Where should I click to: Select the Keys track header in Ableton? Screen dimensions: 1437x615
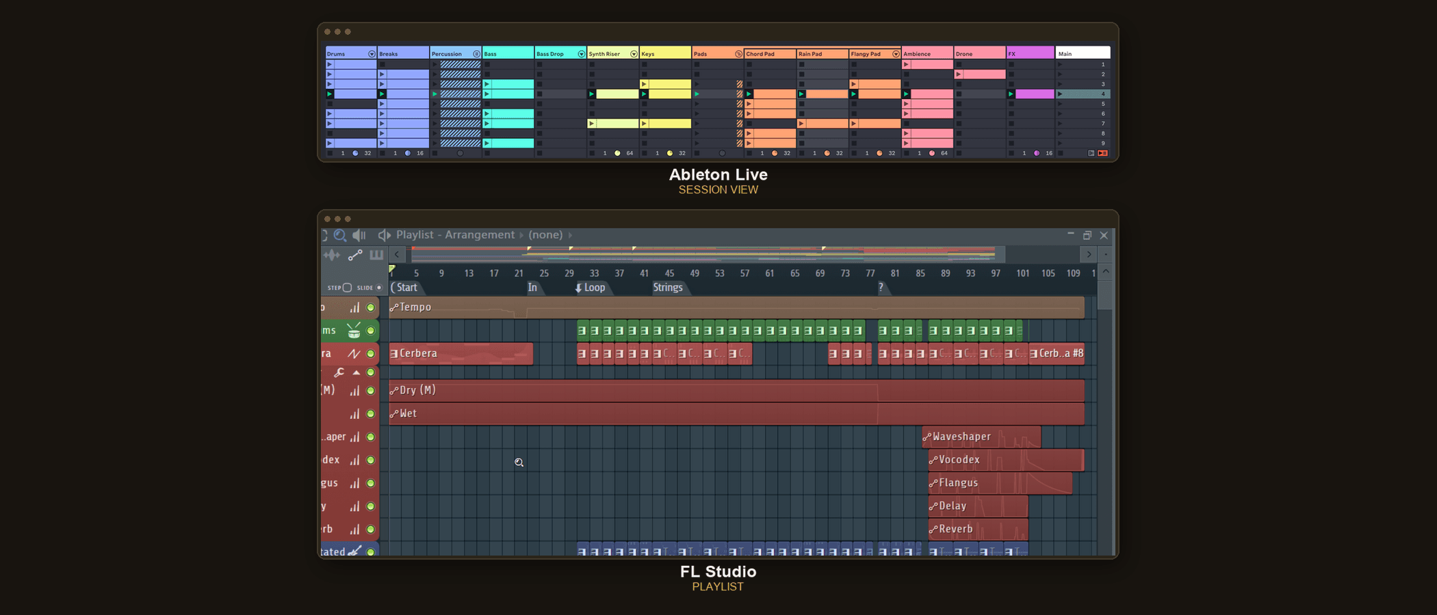pos(665,53)
